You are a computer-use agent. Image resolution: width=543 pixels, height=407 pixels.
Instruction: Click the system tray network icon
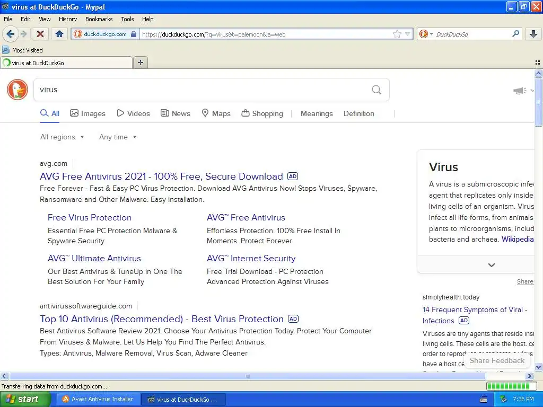point(504,400)
